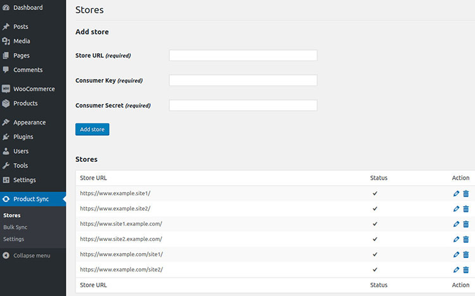
Task: Select the Consumer Secret text box
Action: pos(243,105)
